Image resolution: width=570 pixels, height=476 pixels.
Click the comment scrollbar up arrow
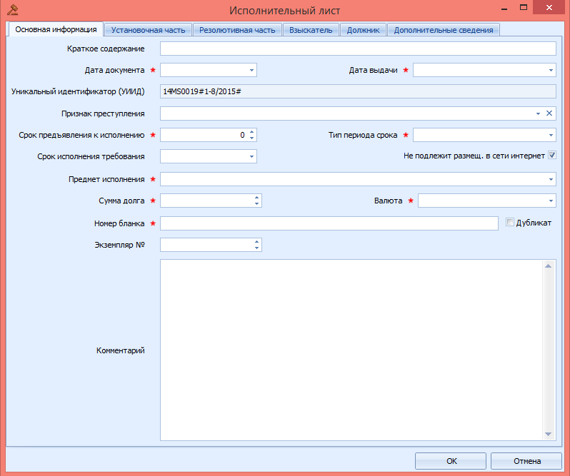point(548,266)
